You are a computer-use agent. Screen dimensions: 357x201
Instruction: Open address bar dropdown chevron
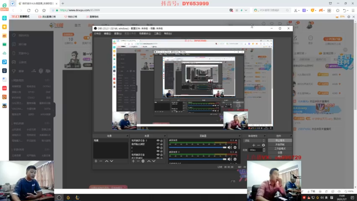[246, 10]
